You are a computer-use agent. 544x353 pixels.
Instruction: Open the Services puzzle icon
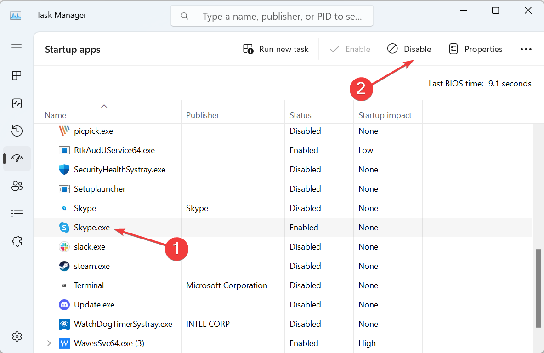17,241
